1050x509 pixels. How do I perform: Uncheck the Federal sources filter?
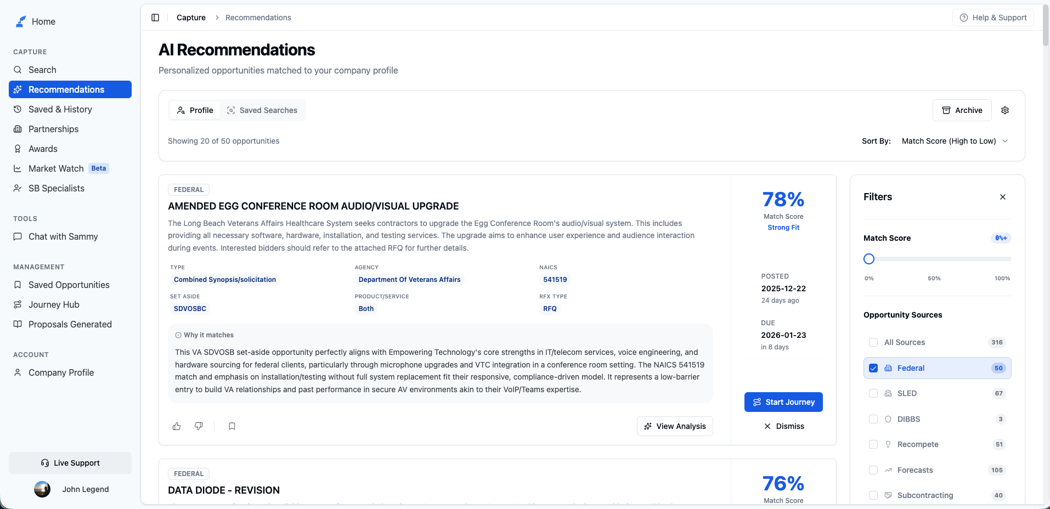[x=873, y=368]
